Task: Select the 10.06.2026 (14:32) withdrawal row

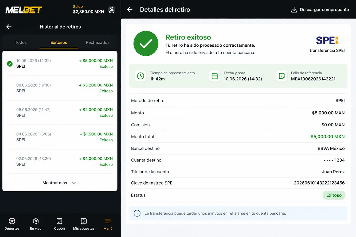Action: click(60, 63)
